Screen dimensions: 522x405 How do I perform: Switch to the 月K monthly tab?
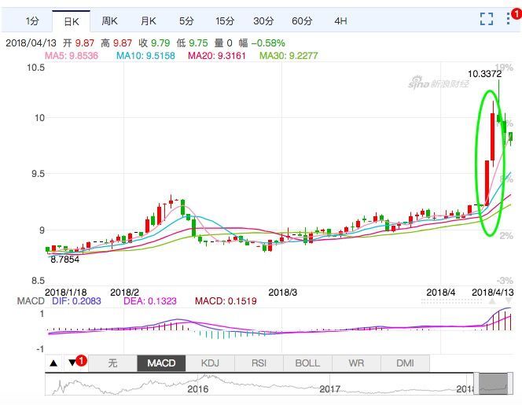pyautogui.click(x=148, y=21)
